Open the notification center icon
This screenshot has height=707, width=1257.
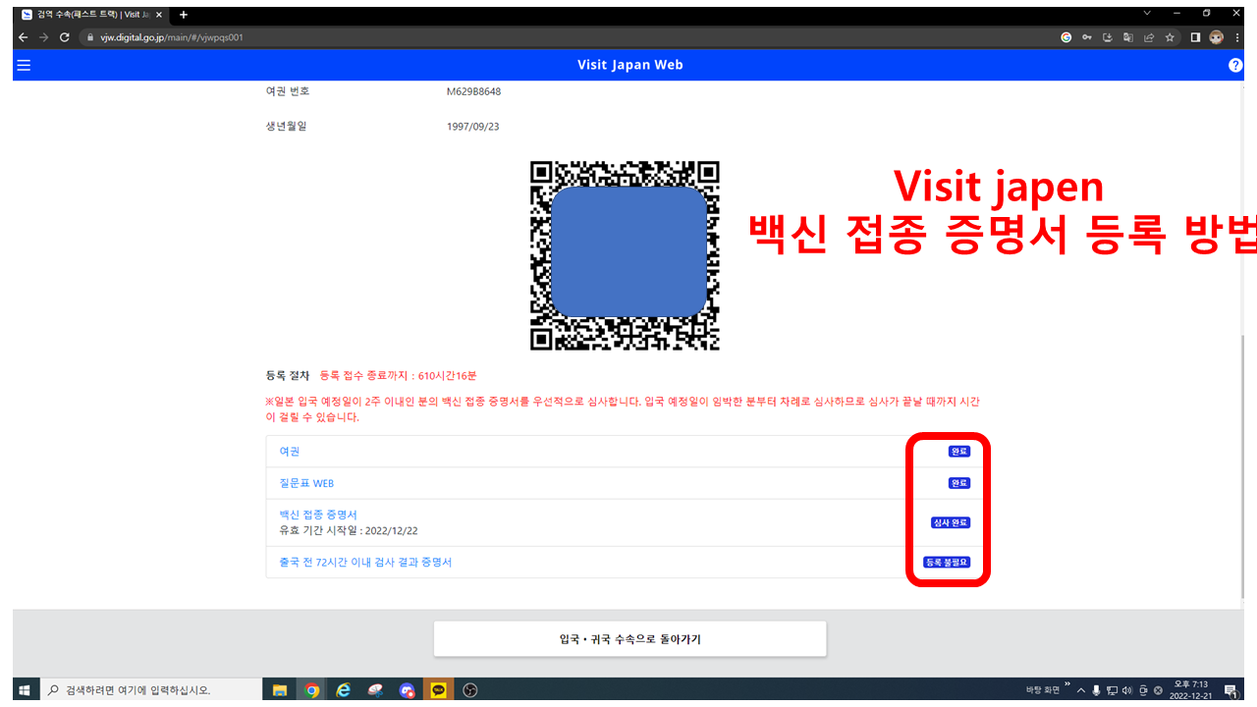coord(1230,690)
